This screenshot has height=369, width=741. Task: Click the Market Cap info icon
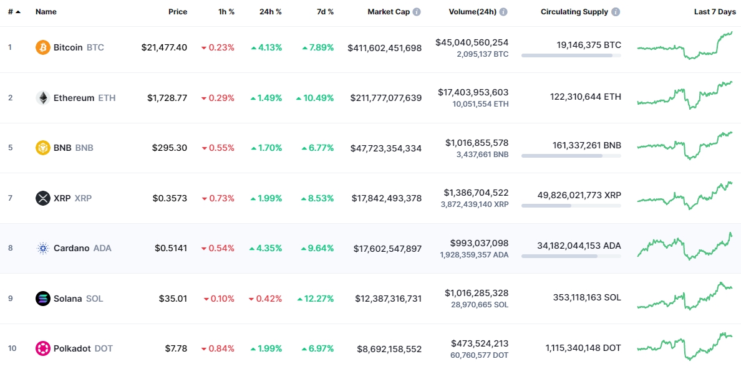point(417,12)
